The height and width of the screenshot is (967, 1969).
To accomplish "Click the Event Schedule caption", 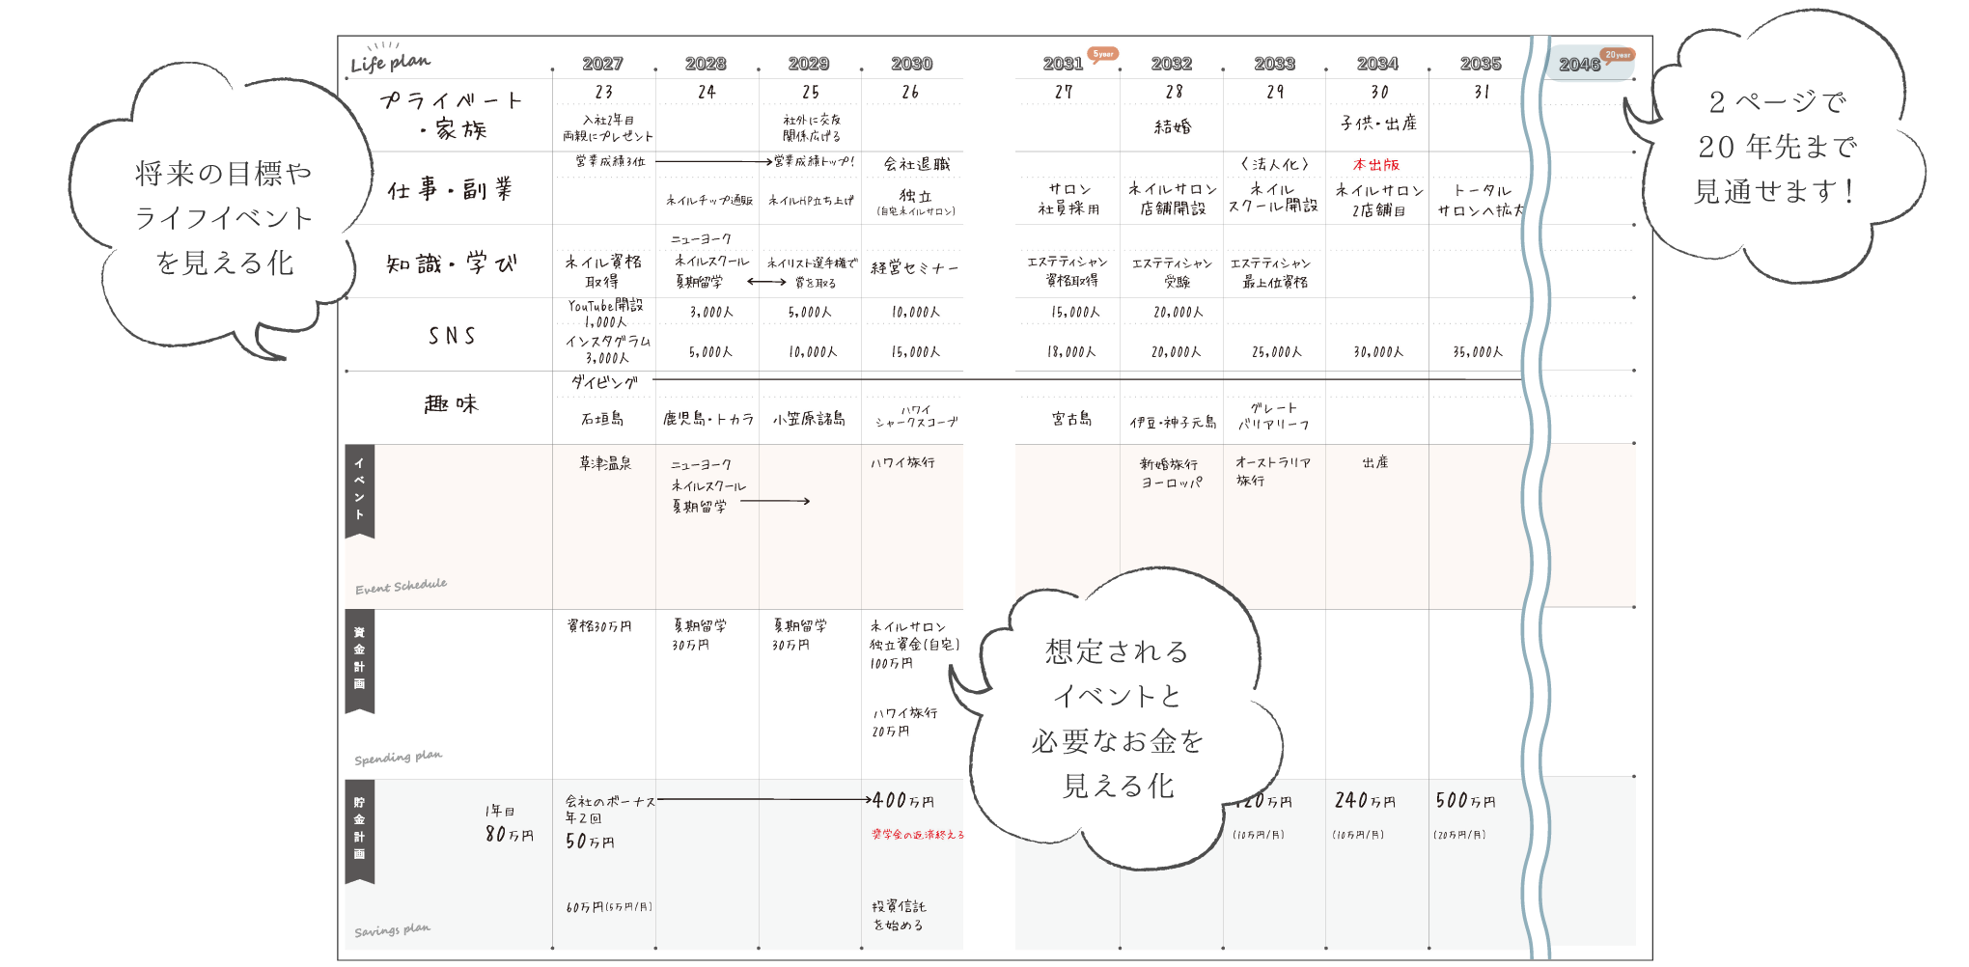I will [x=401, y=587].
